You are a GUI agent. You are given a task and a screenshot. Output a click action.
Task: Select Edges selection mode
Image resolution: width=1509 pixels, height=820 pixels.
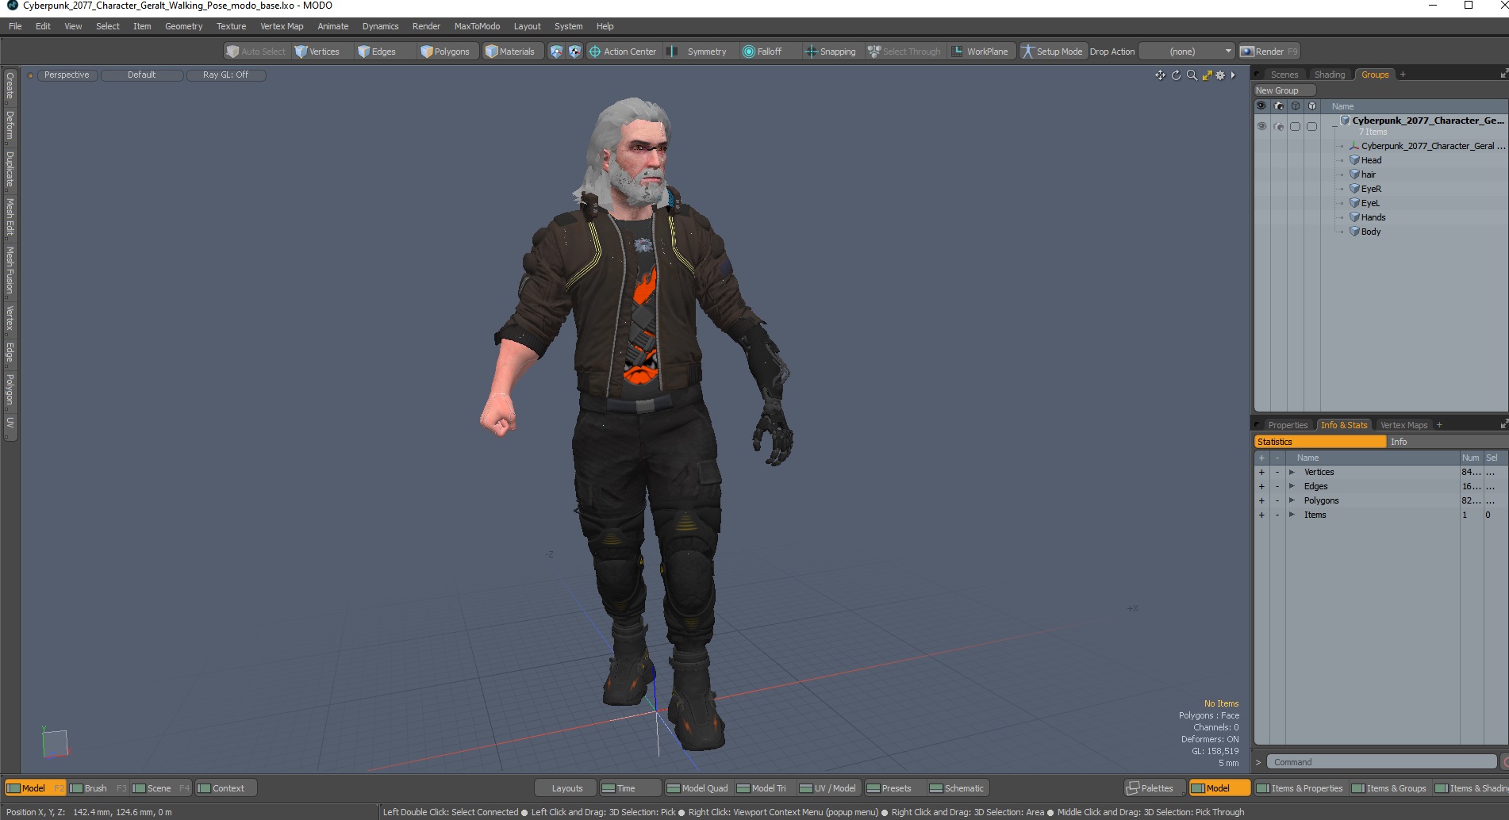(377, 52)
